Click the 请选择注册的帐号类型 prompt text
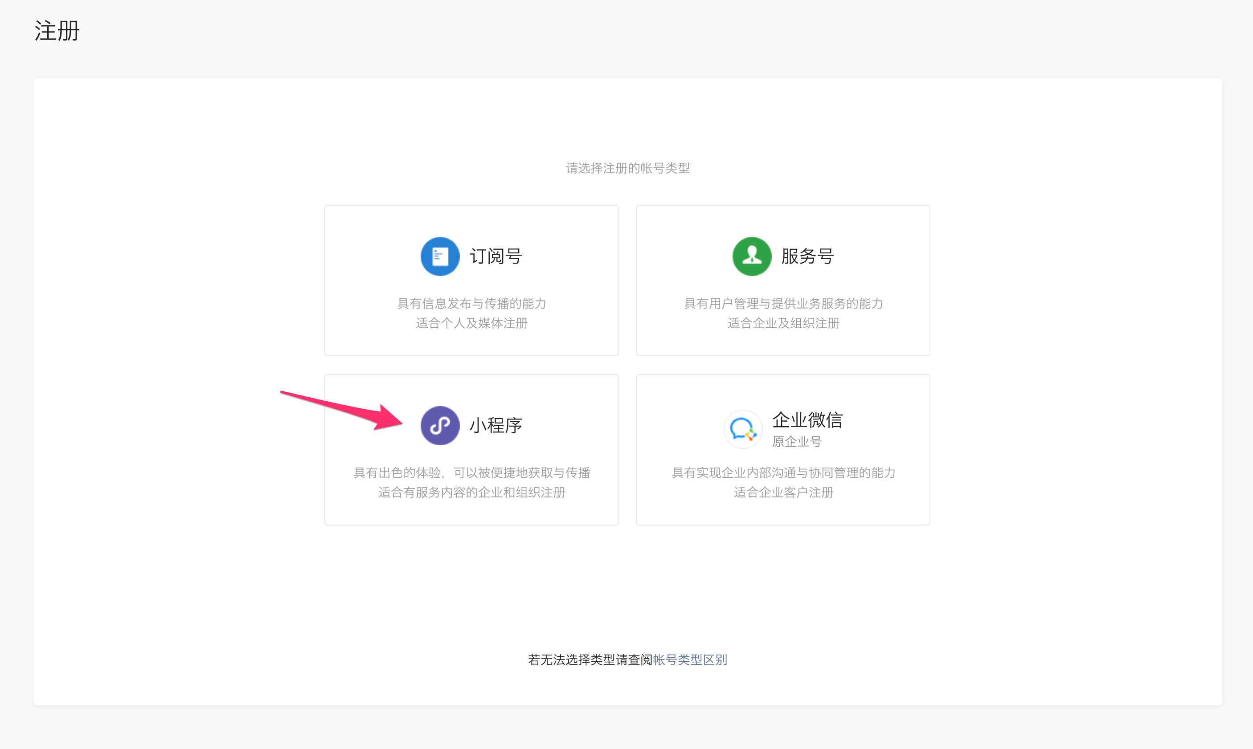The image size is (1253, 749). 627,168
